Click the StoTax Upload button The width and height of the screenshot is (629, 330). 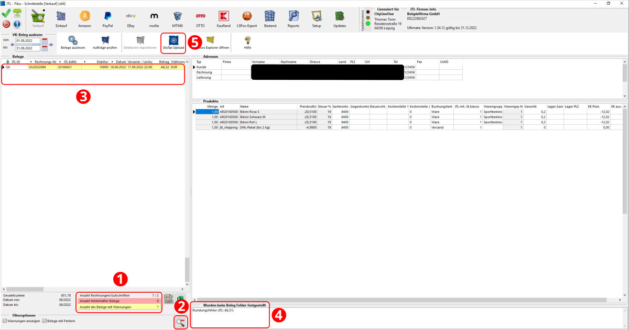[173, 42]
